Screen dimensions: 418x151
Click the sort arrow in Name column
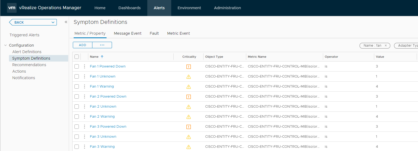coord(102,57)
